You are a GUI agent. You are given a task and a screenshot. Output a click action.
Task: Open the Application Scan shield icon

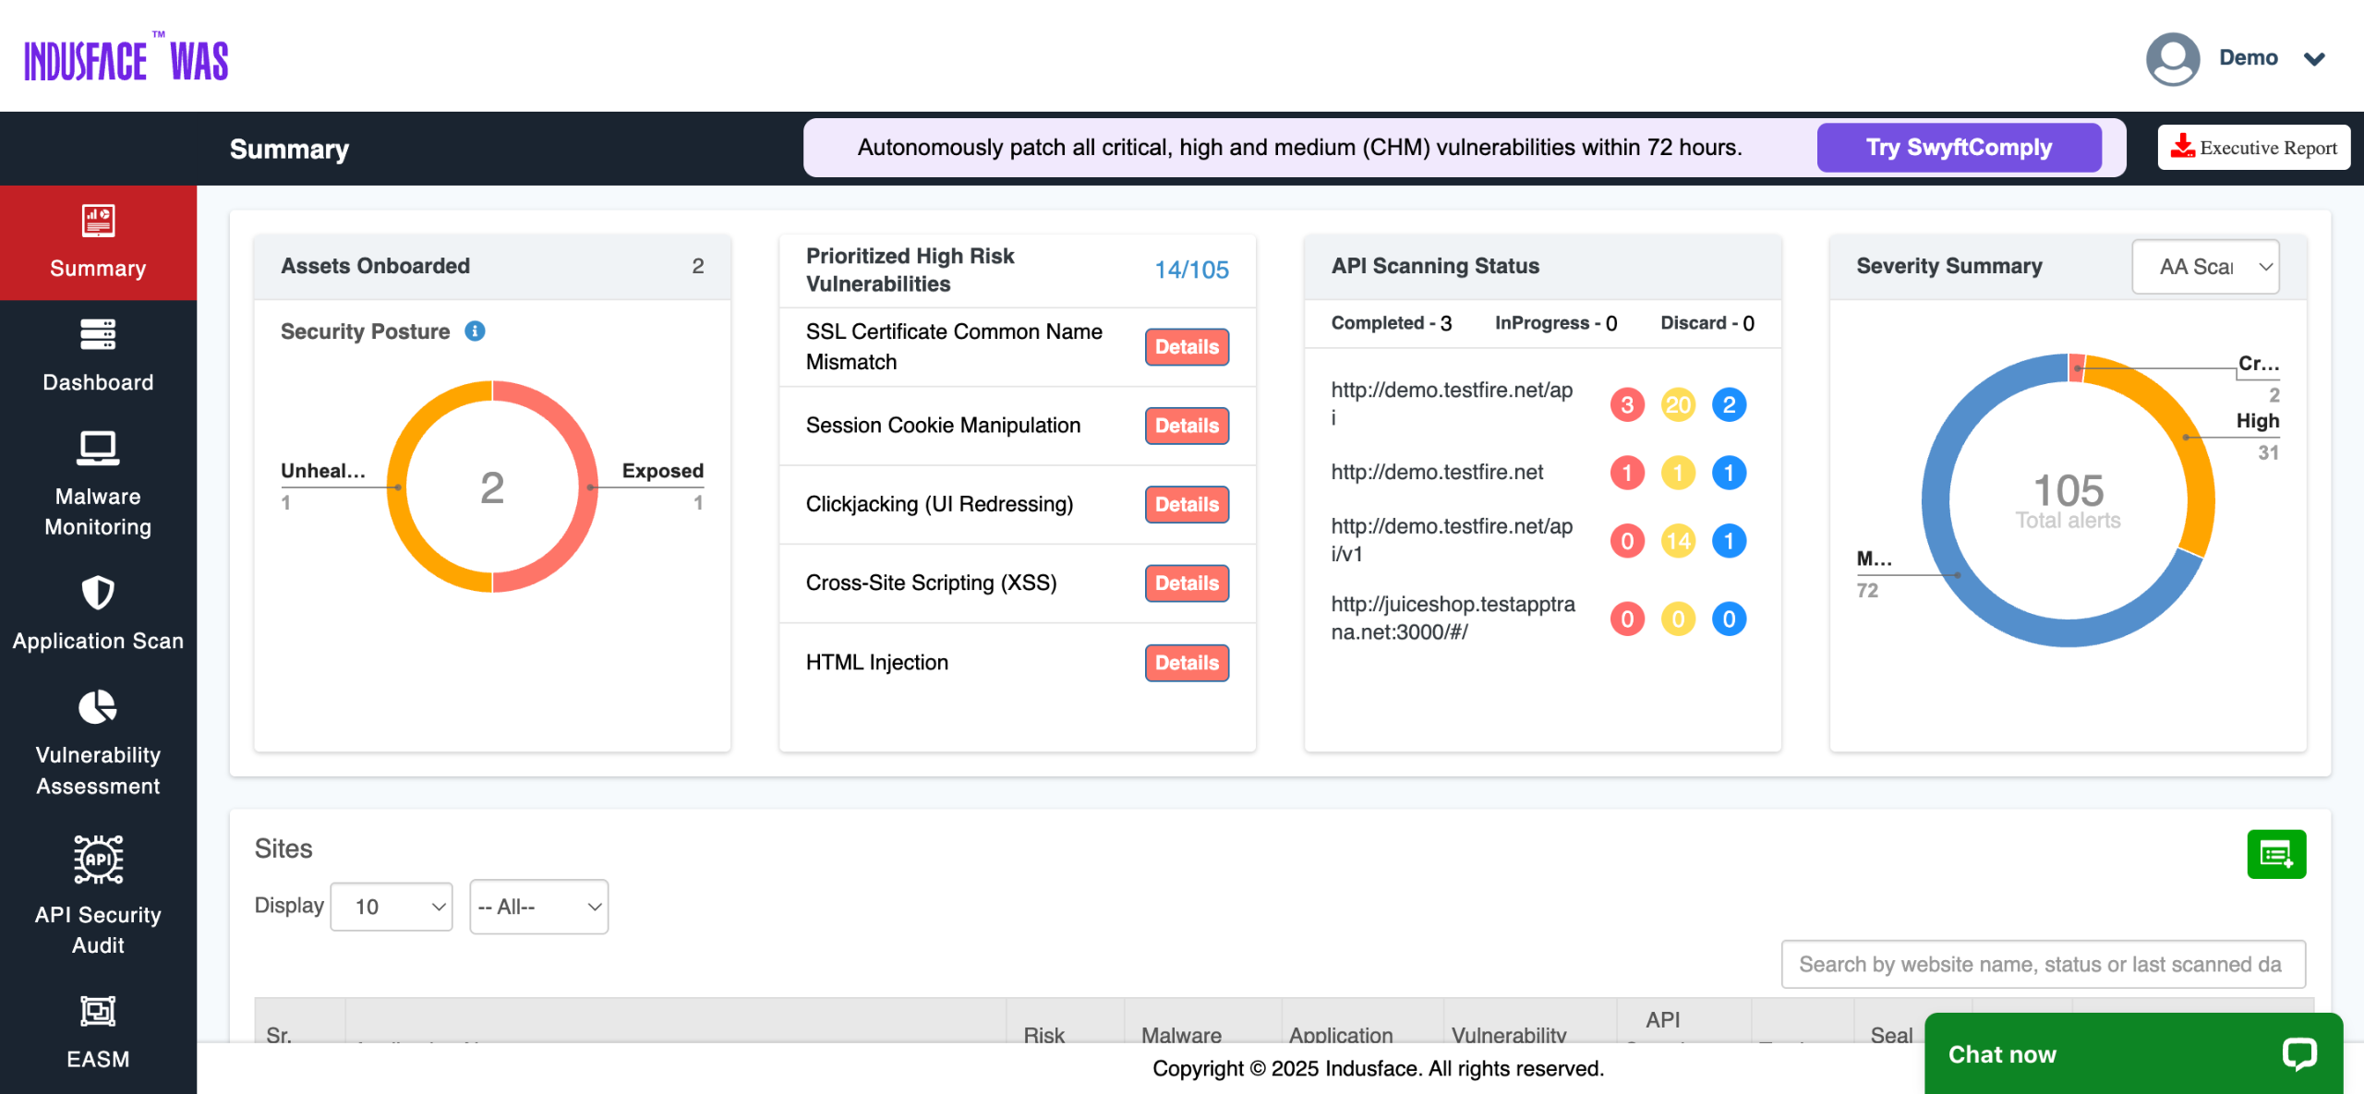click(98, 593)
